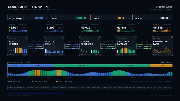Click the link flow between Database and Visualization Layer
180x101 pixels.
point(144,46)
